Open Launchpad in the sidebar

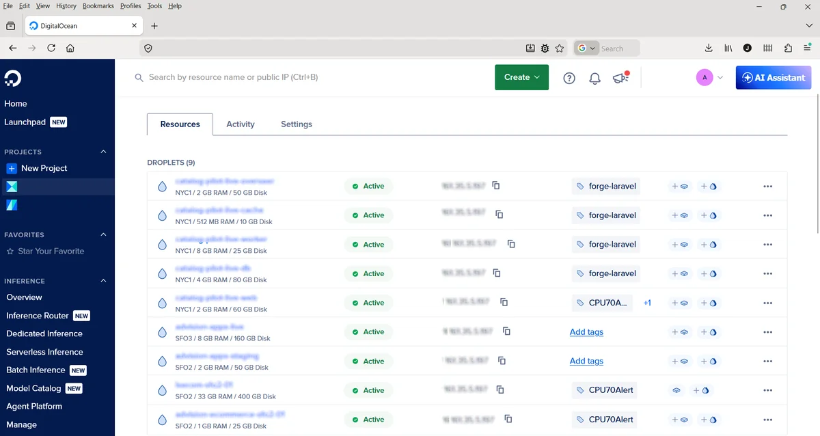25,122
